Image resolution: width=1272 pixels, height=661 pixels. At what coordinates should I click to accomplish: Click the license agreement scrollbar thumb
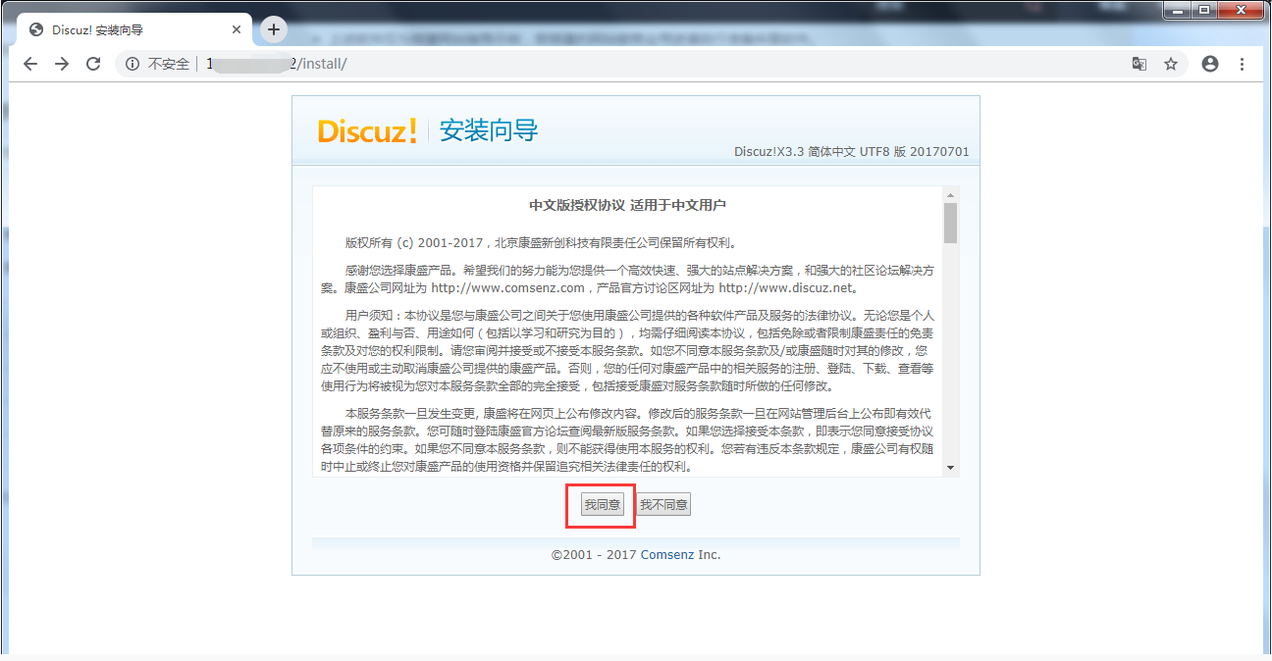pos(949,223)
